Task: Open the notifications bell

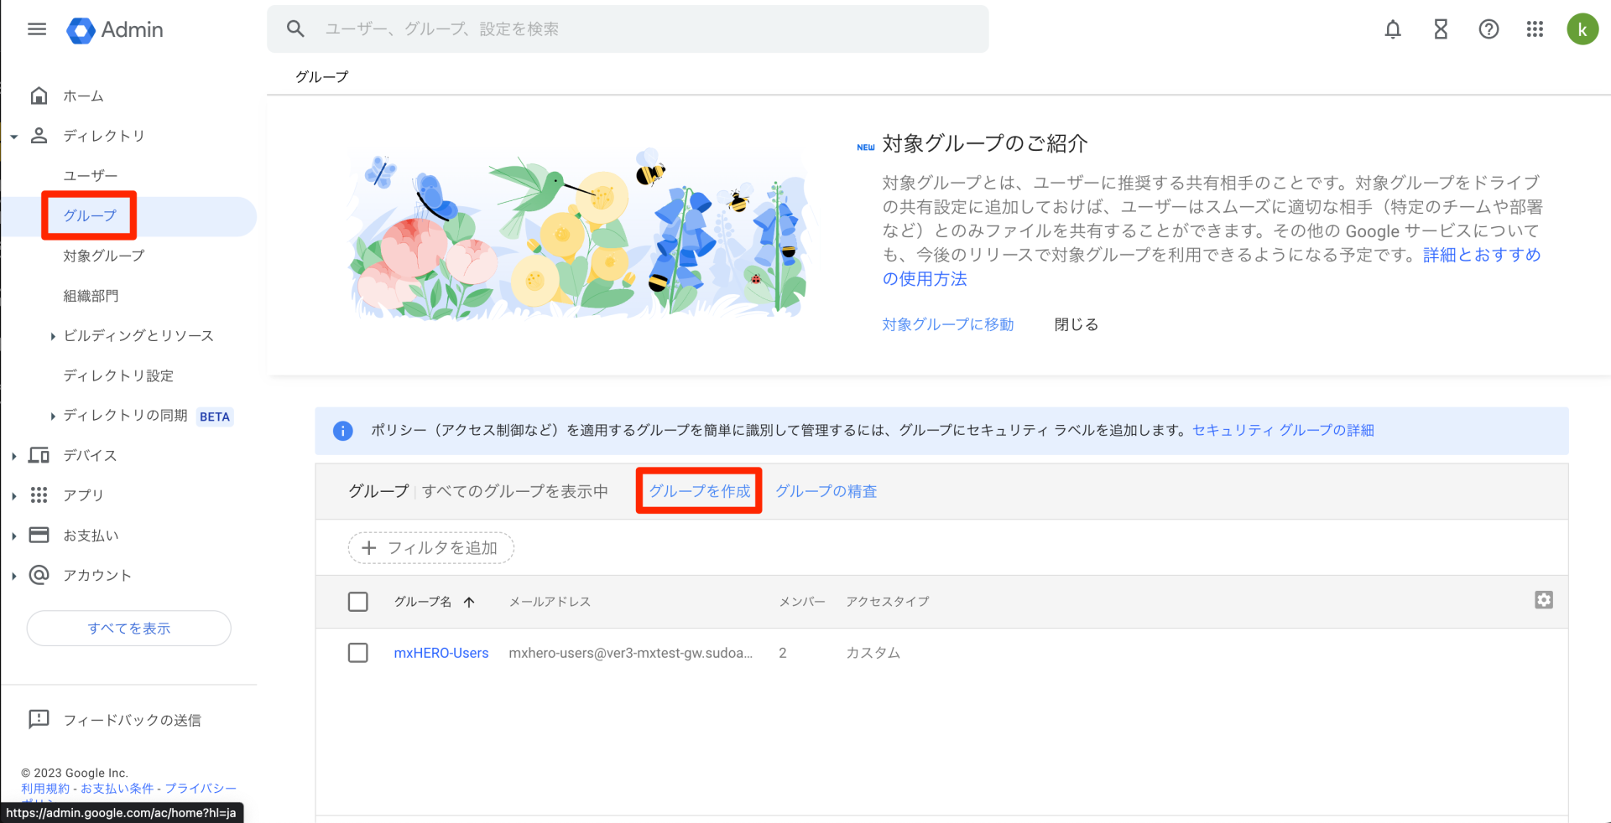Action: 1392,28
